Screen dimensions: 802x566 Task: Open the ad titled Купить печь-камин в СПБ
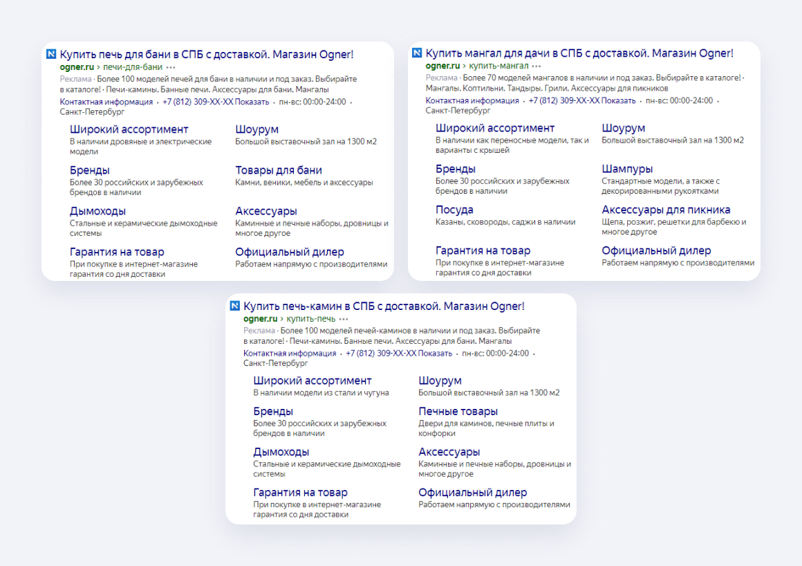pos(384,306)
